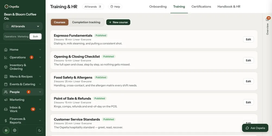Open the Espresso Fundamentals course title
Viewport: 272px width, 136px height.
point(73,36)
